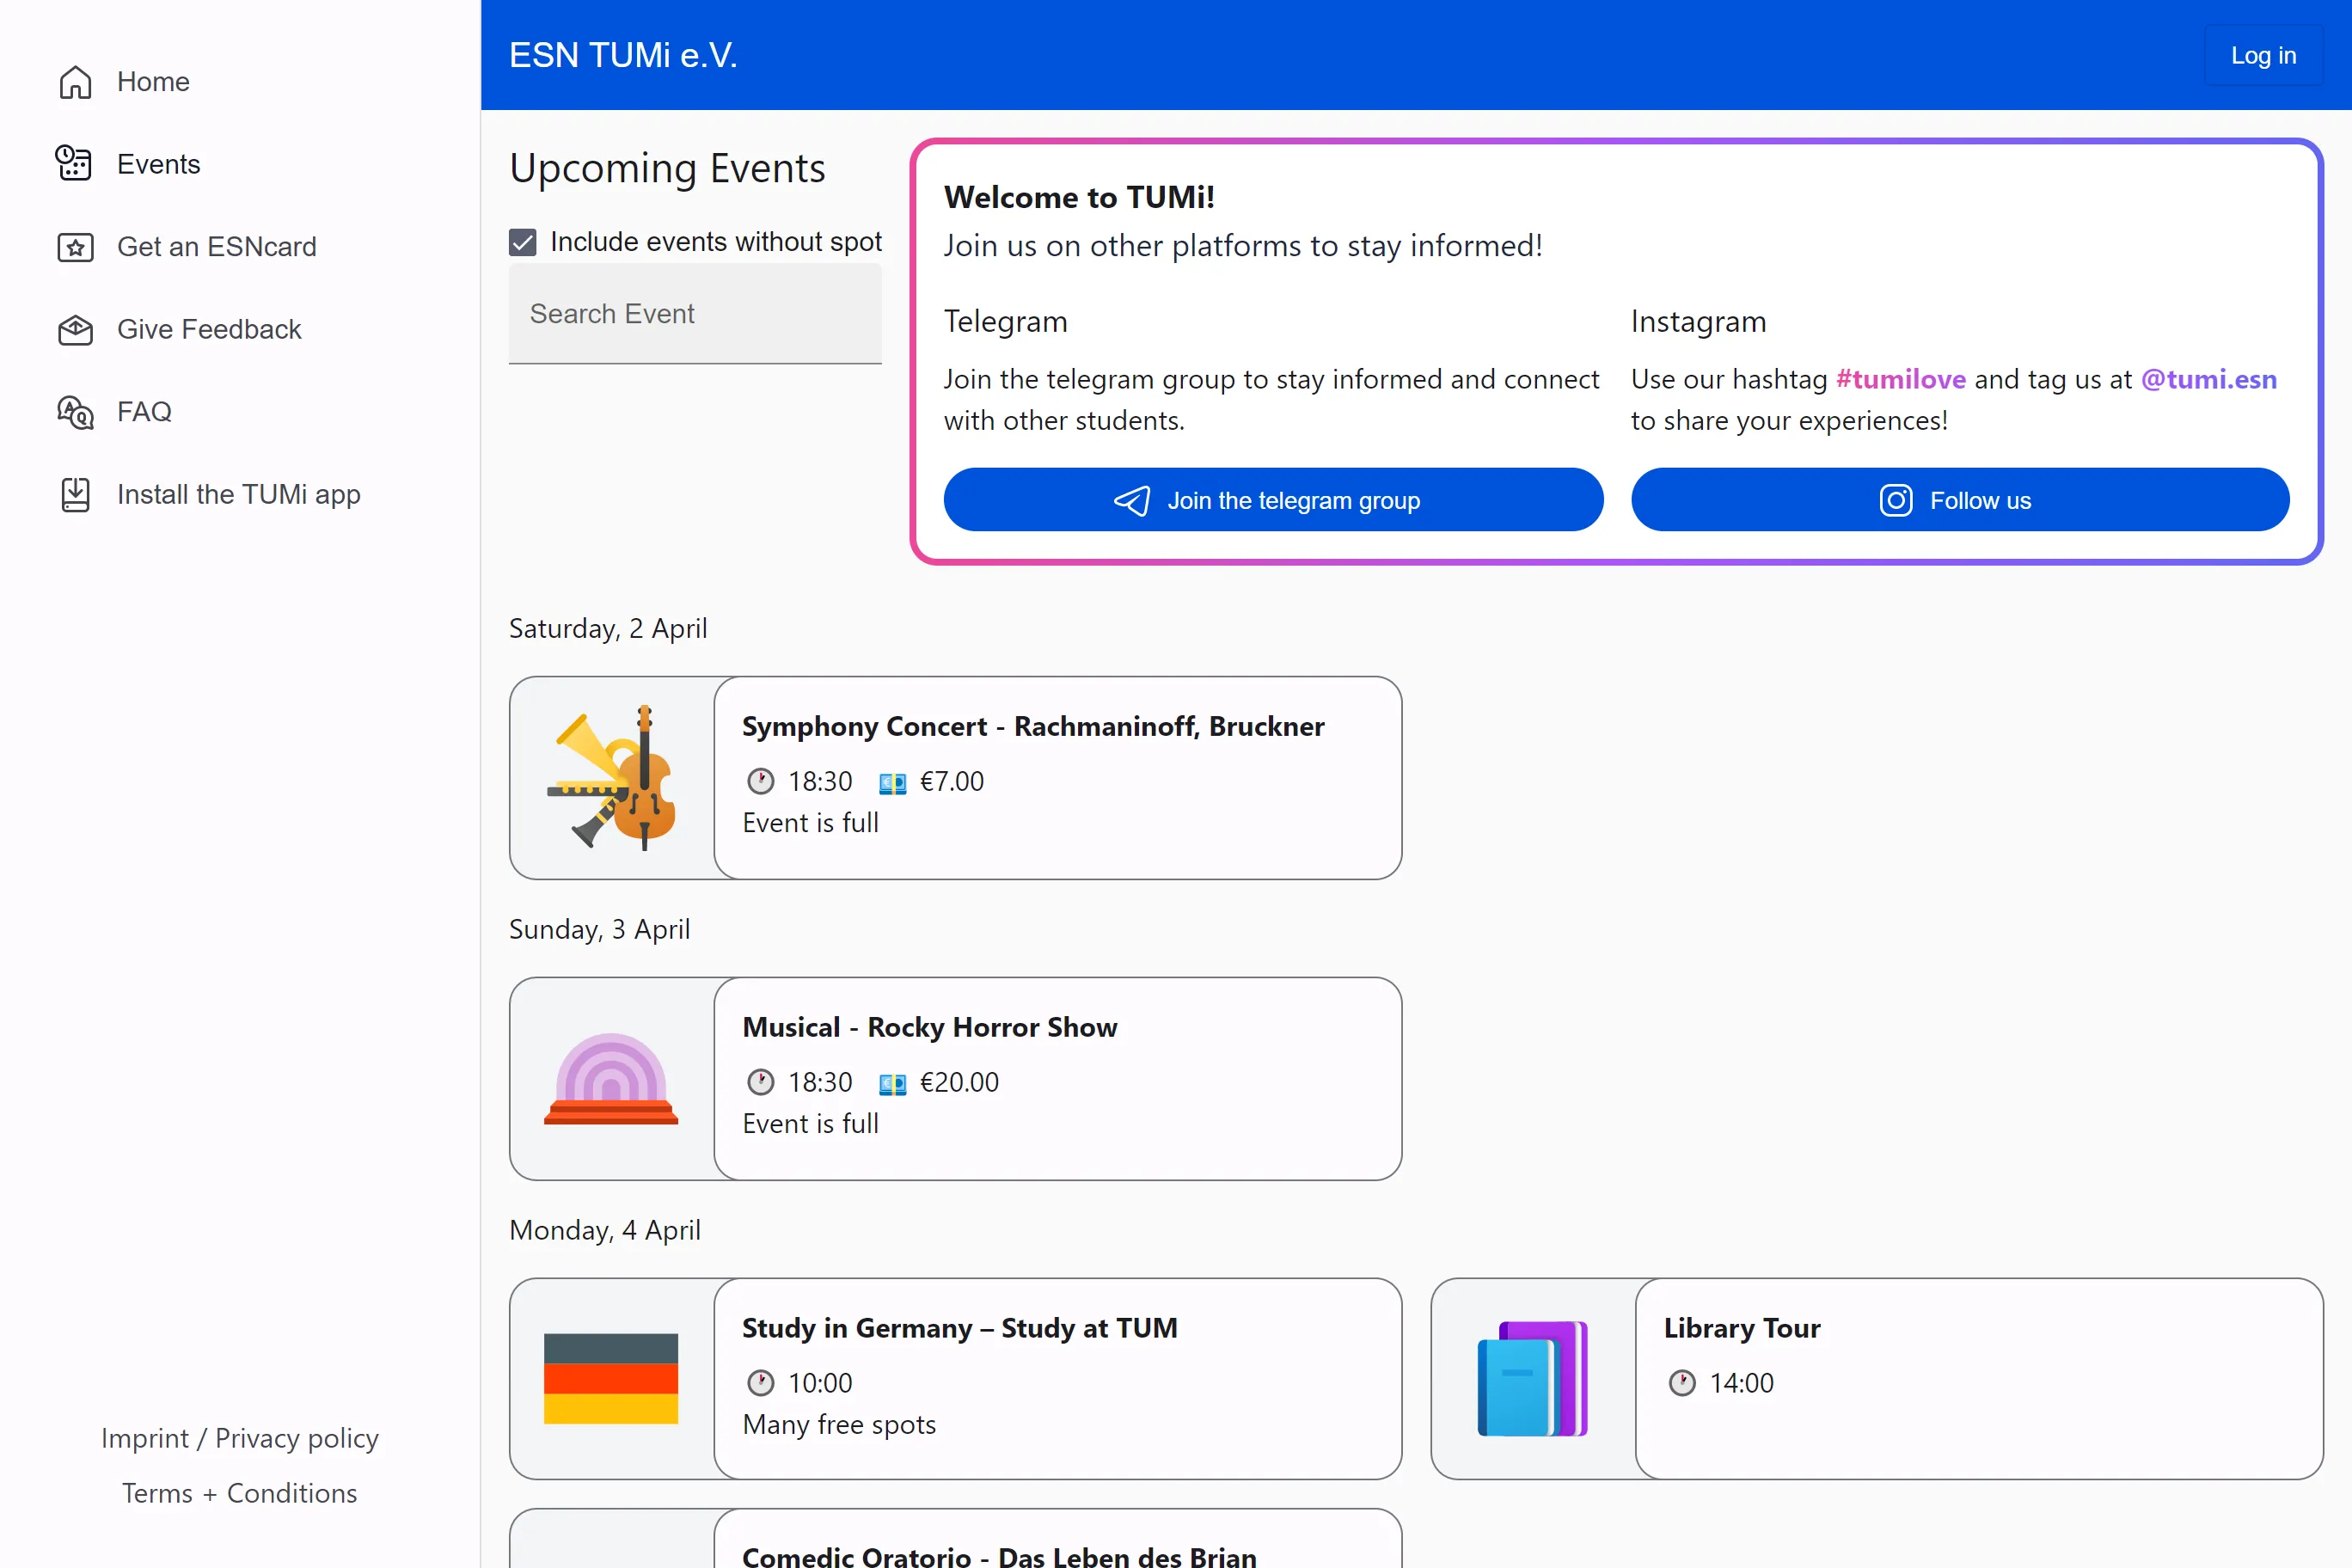Image resolution: width=2352 pixels, height=1568 pixels.
Task: Open the Symphony Concert instruments thumbnail
Action: (612, 778)
